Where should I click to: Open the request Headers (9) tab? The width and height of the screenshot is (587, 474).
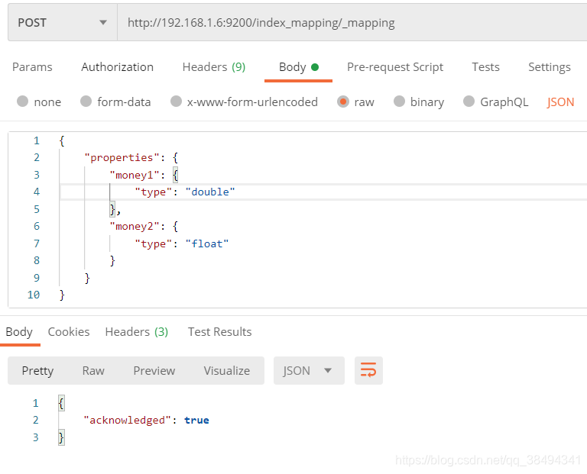(x=213, y=67)
